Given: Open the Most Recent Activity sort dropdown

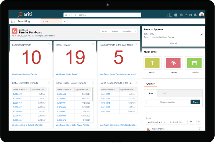Looking at the screenshot, I should click(156, 122).
